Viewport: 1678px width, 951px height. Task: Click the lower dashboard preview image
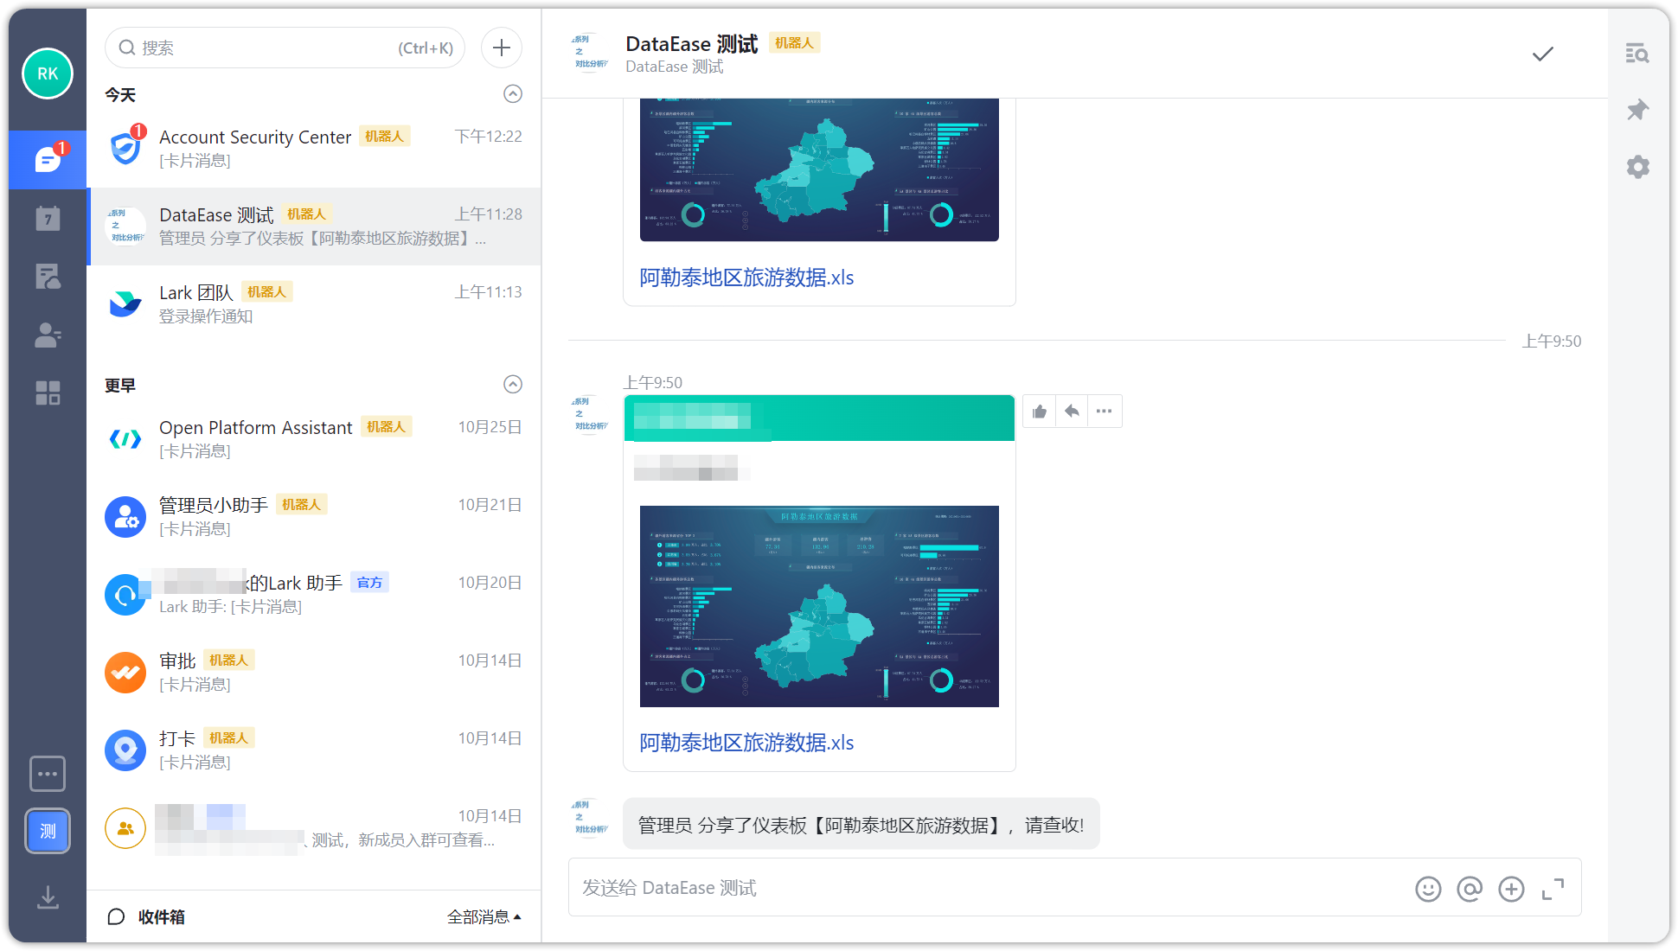point(819,606)
